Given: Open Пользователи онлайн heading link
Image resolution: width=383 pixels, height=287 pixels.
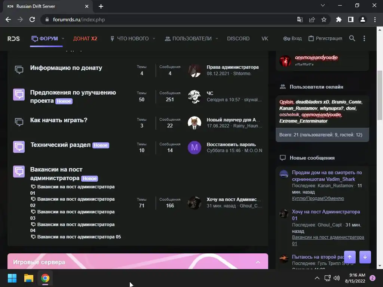Looking at the screenshot, I should 316,87.
